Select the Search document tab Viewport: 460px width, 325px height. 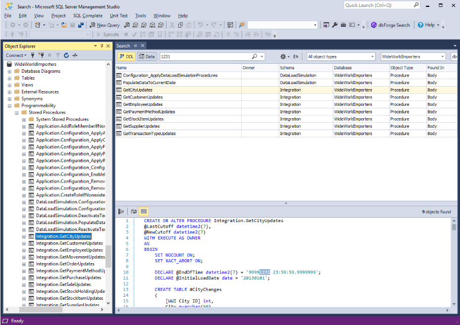(x=124, y=46)
